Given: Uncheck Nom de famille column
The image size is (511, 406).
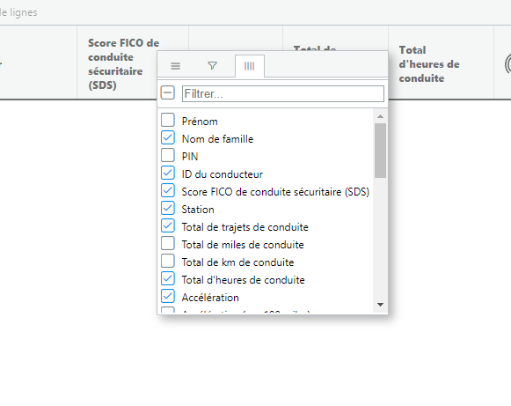Looking at the screenshot, I should [x=168, y=137].
